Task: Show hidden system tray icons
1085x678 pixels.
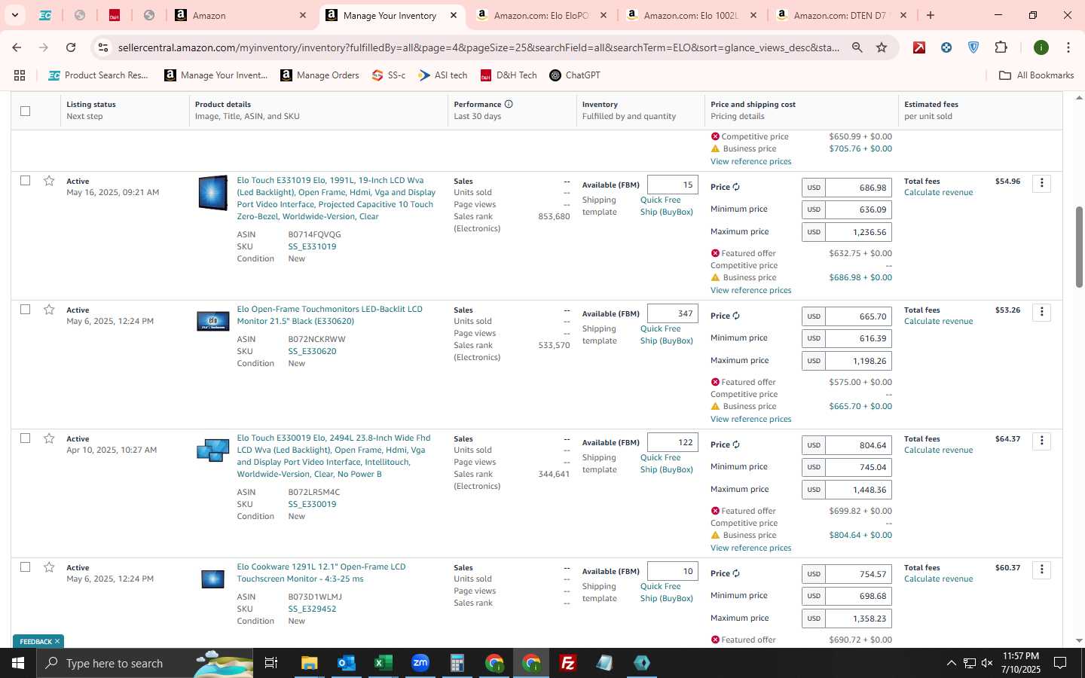Action: click(x=951, y=663)
